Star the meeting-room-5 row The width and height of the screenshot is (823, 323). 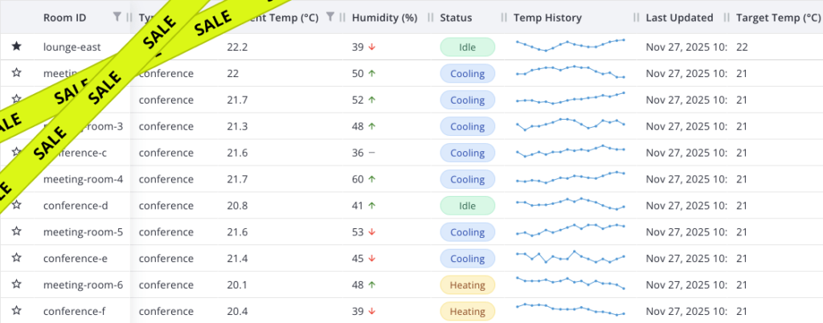[16, 232]
